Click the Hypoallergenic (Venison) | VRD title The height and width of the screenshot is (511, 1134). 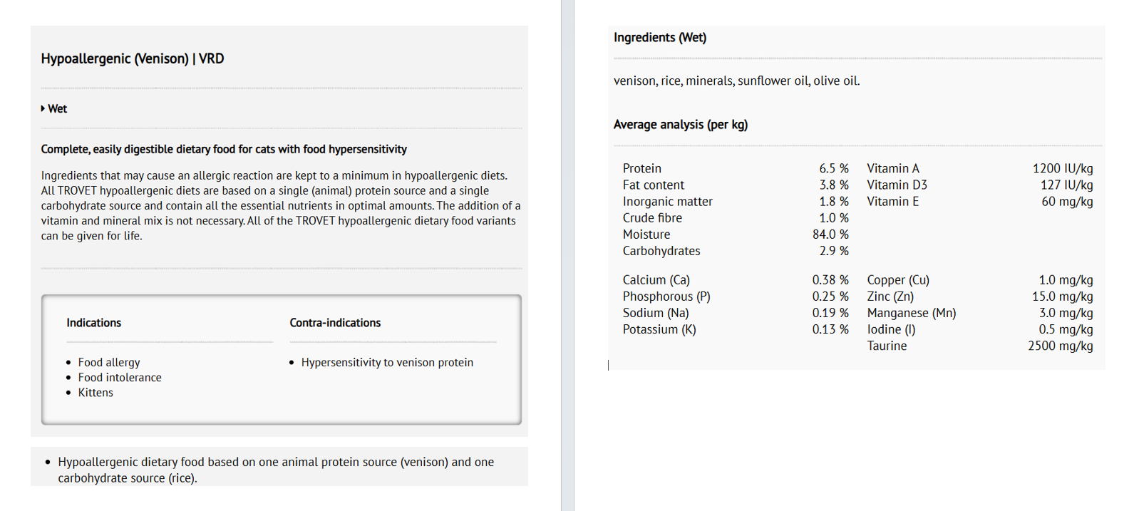pyautogui.click(x=133, y=59)
